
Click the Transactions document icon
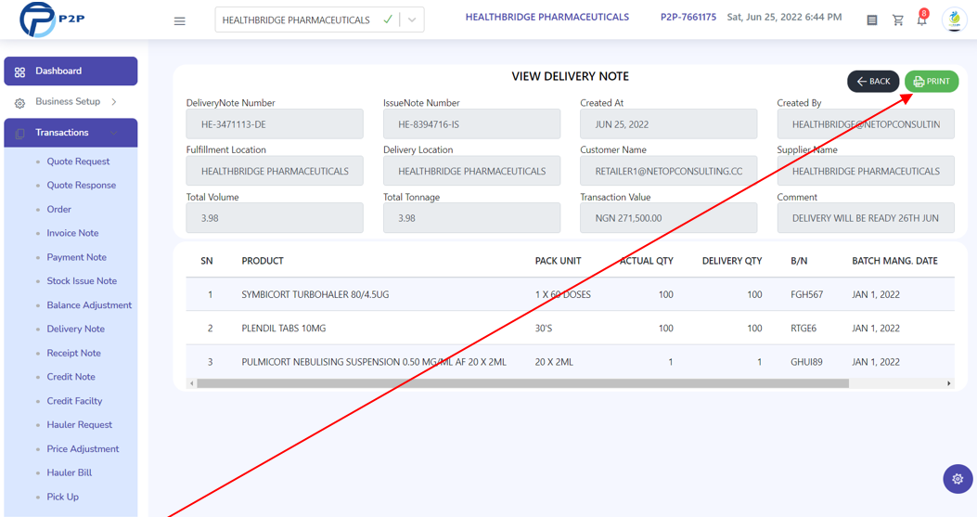click(x=19, y=133)
